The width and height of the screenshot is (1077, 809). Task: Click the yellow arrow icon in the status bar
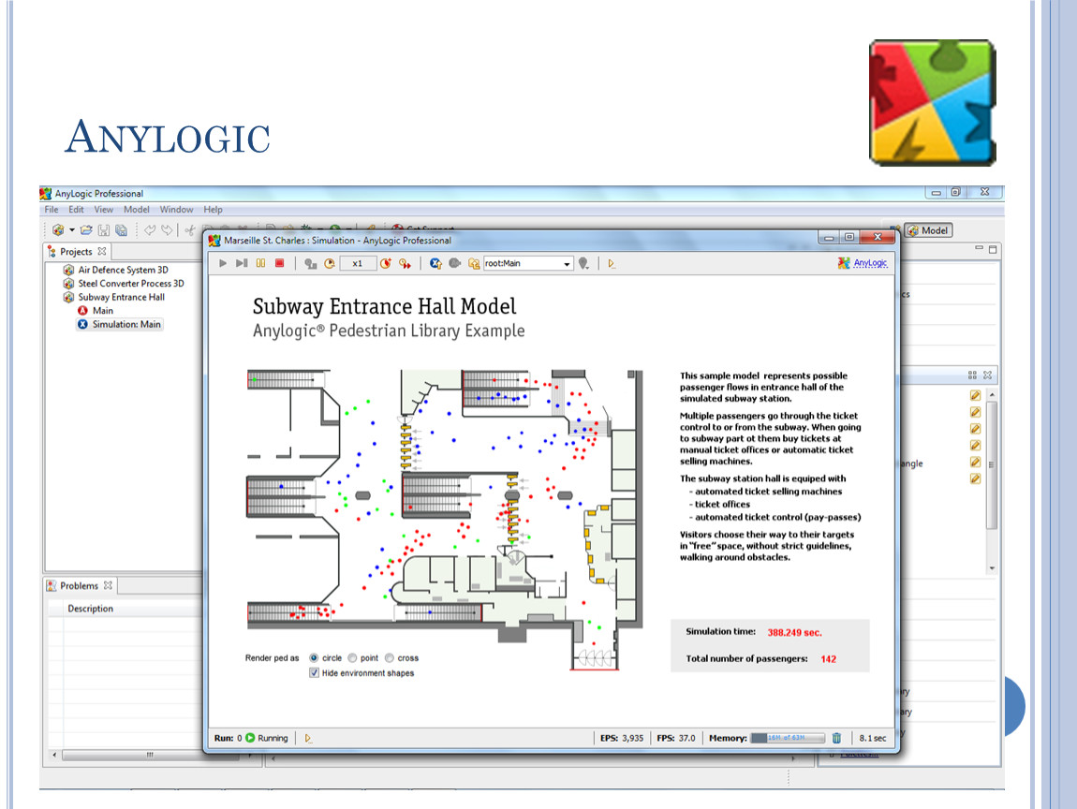pyautogui.click(x=308, y=738)
